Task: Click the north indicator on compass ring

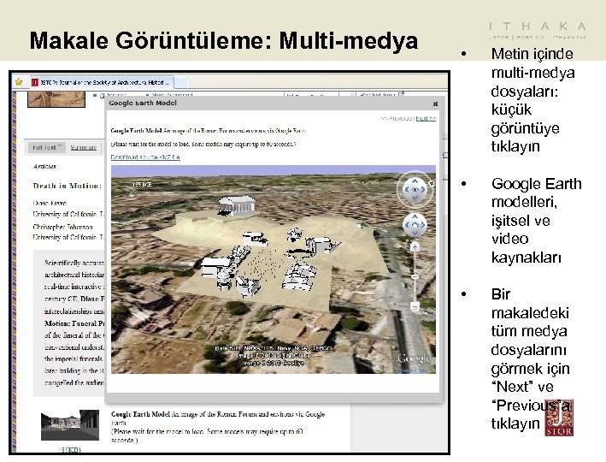Action: pos(432,184)
